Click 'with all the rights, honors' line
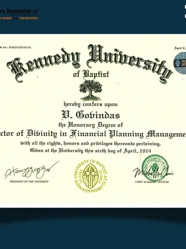 click(x=91, y=144)
